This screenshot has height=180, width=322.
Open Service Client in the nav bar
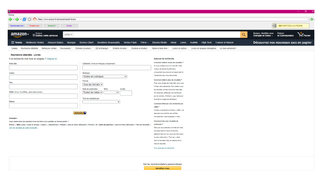[x=86, y=42]
